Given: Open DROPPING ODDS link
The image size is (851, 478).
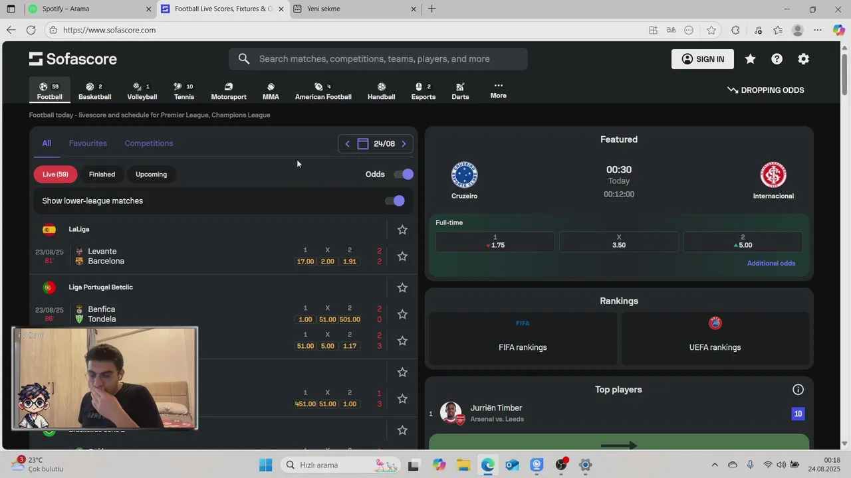Looking at the screenshot, I should pos(766,90).
